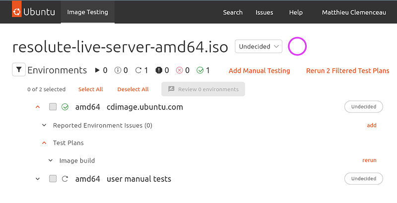Click the green passed icon in Environments header
The height and width of the screenshot is (203, 397).
[x=200, y=70]
